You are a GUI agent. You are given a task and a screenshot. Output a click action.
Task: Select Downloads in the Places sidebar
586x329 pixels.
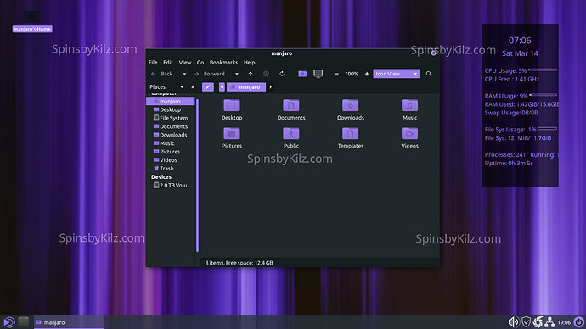(171, 135)
